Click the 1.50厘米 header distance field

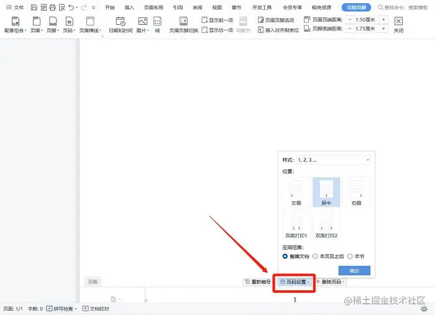[x=366, y=20]
